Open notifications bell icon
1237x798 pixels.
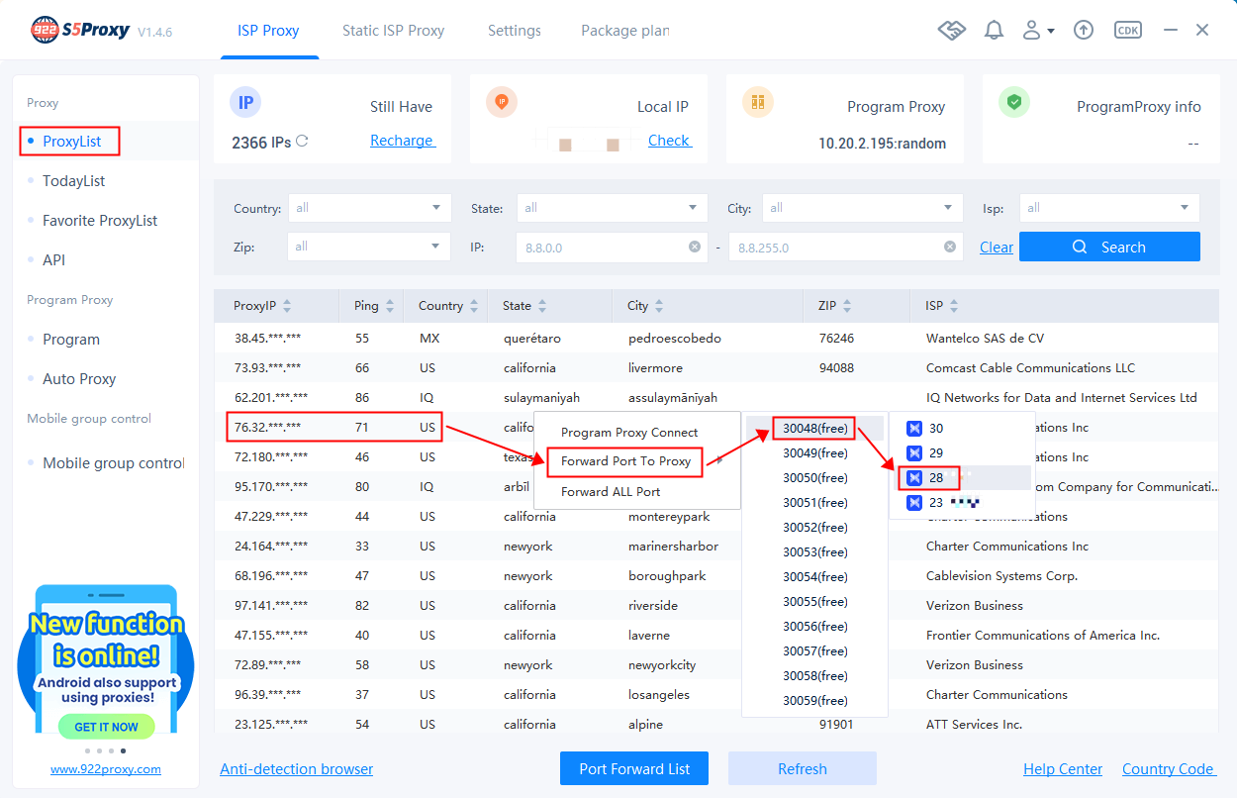pyautogui.click(x=994, y=31)
